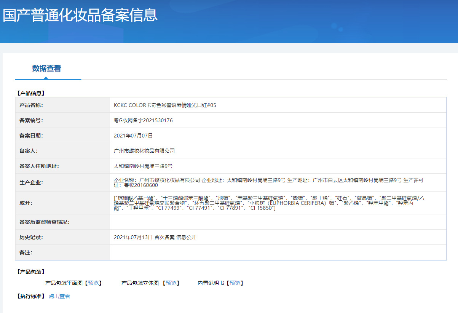
Task: Click the address 太和镇南岭村岗埔三路9号 in 备案人住所地址 row
Action: [143, 166]
